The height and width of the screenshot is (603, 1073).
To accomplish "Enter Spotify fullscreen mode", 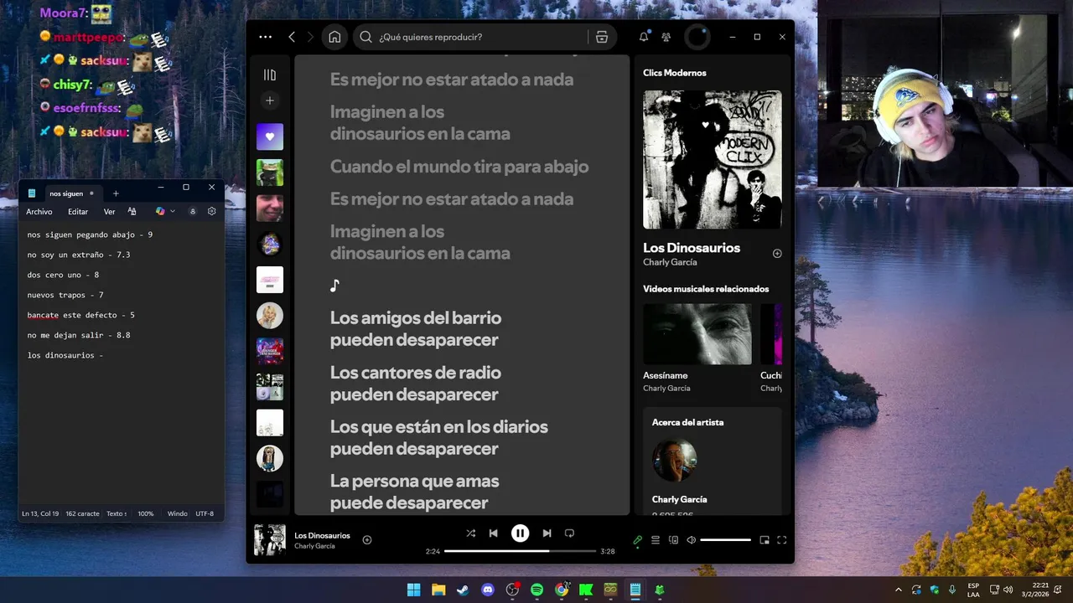I will (782, 540).
